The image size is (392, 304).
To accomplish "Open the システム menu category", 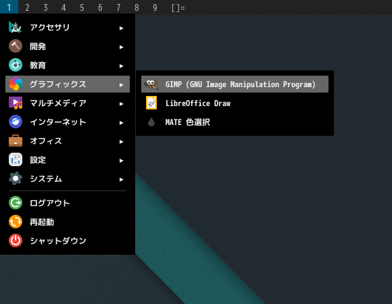I will [x=68, y=178].
